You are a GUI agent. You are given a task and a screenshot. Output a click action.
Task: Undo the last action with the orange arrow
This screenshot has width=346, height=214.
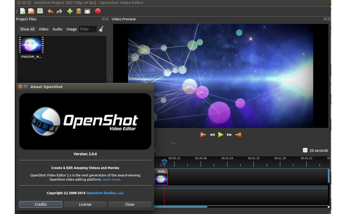[x=50, y=11]
